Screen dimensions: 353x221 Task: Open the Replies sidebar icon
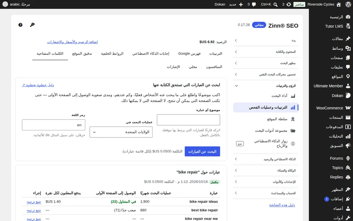tap(348, 177)
